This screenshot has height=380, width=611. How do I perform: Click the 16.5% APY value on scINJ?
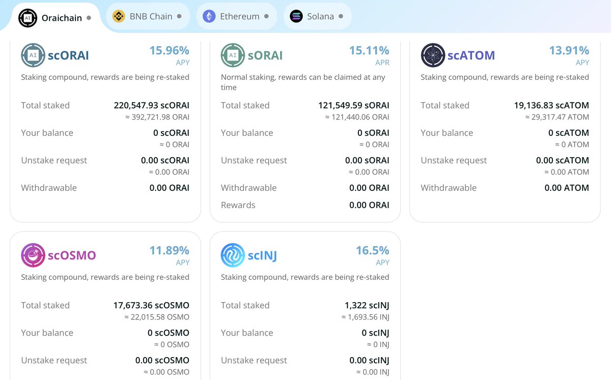(x=372, y=251)
